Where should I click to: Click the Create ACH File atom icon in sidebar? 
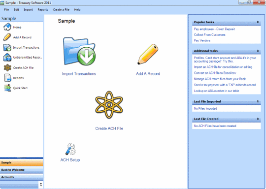[x=7, y=67]
